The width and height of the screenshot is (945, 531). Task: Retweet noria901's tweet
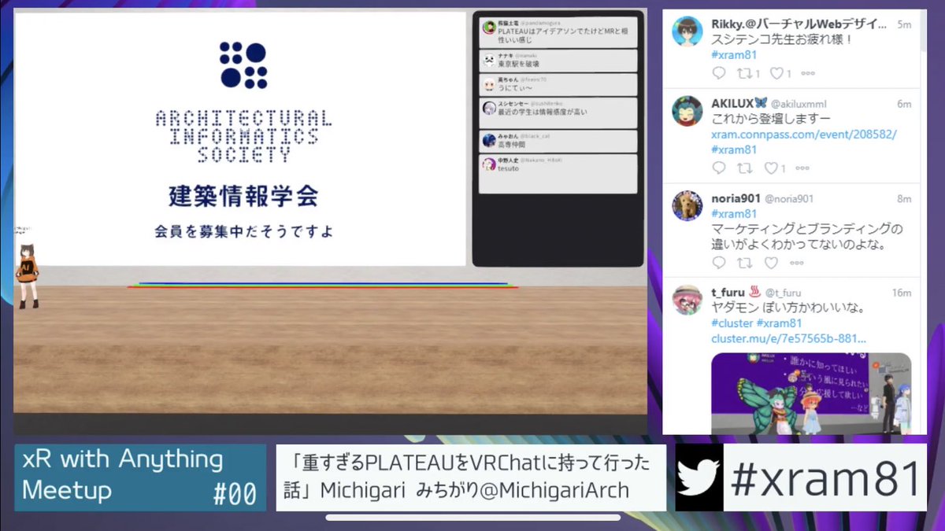744,263
